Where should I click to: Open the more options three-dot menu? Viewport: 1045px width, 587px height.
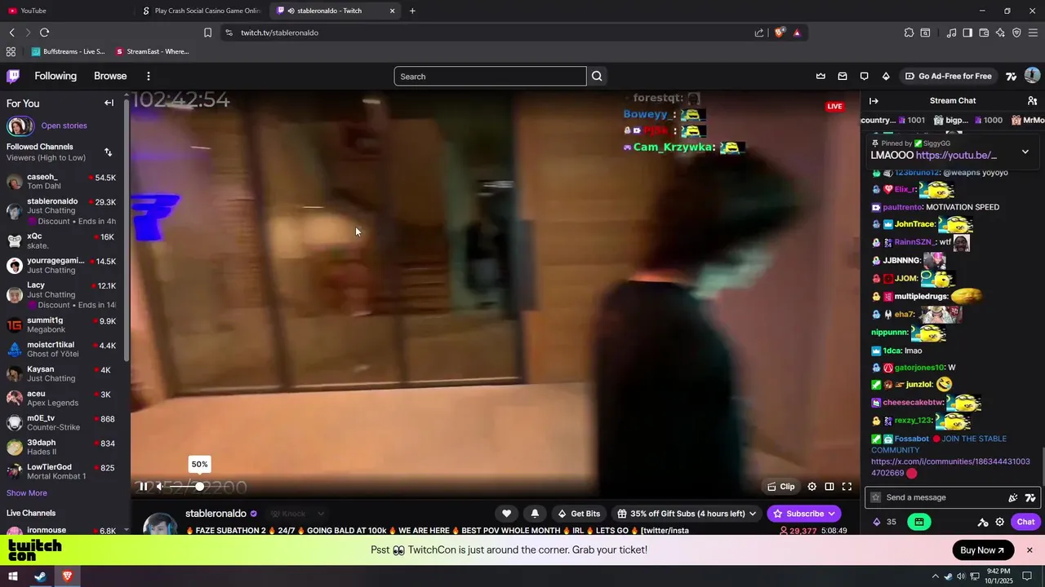(x=148, y=76)
